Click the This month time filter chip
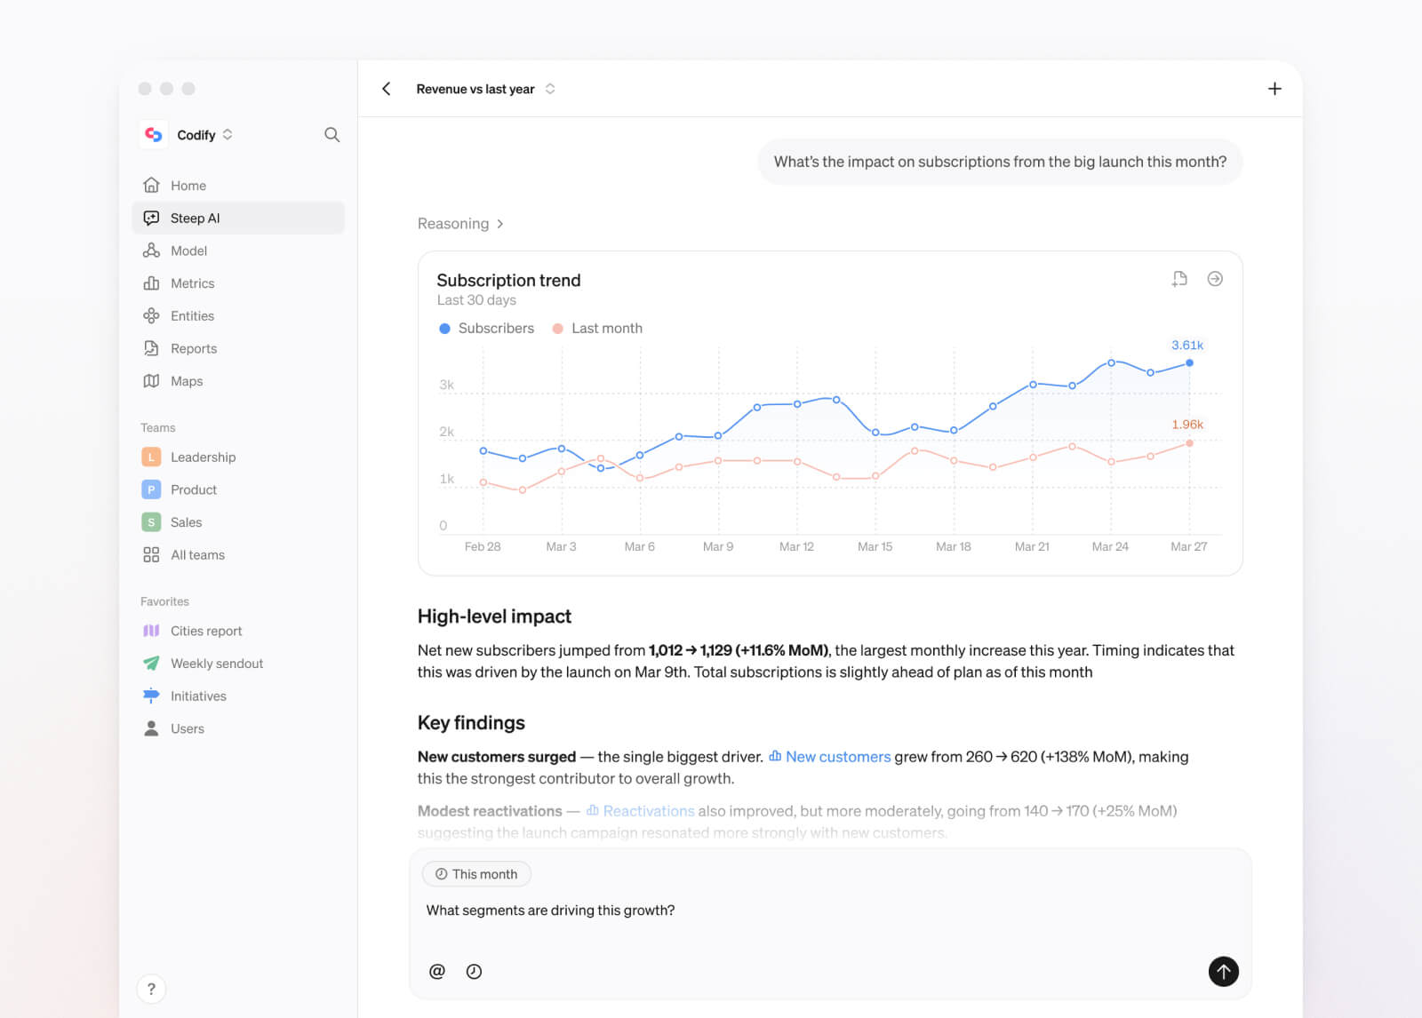Viewport: 1422px width, 1018px height. (x=476, y=874)
